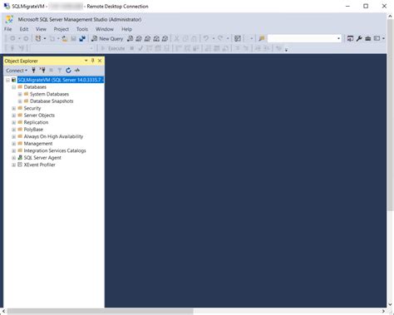The height and width of the screenshot is (315, 394).
Task: Click the New Project toolbar icon
Action: 38,38
